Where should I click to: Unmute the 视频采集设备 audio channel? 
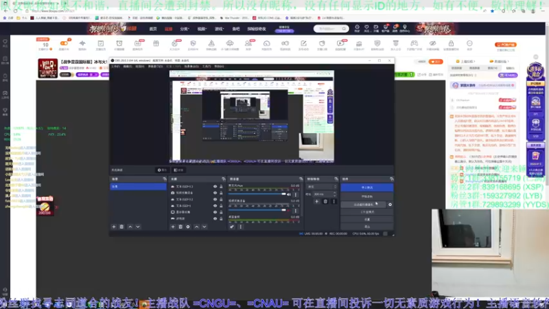point(289,210)
